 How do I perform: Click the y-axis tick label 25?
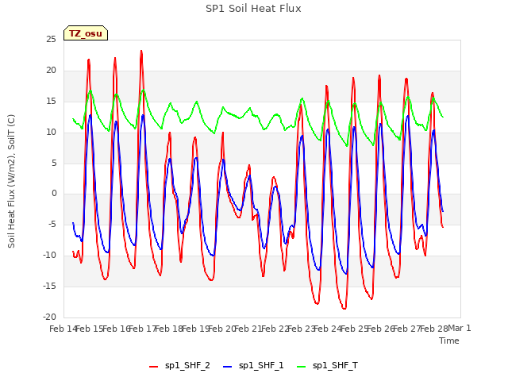tap(51, 40)
